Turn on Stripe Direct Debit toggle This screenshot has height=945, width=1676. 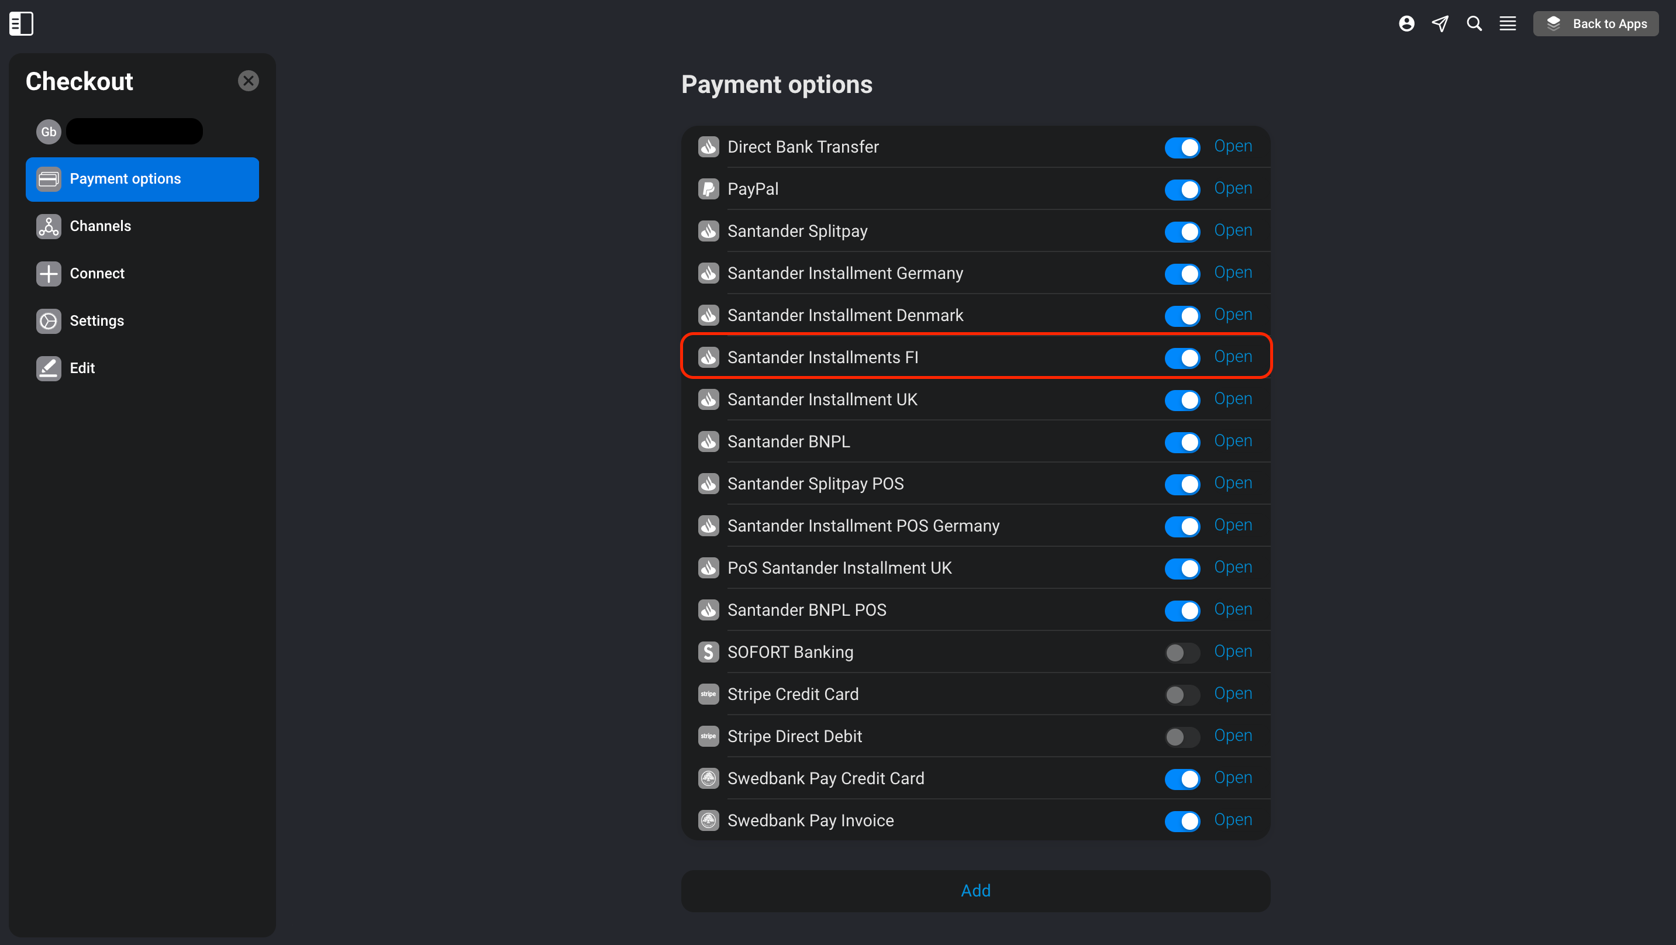point(1182,737)
